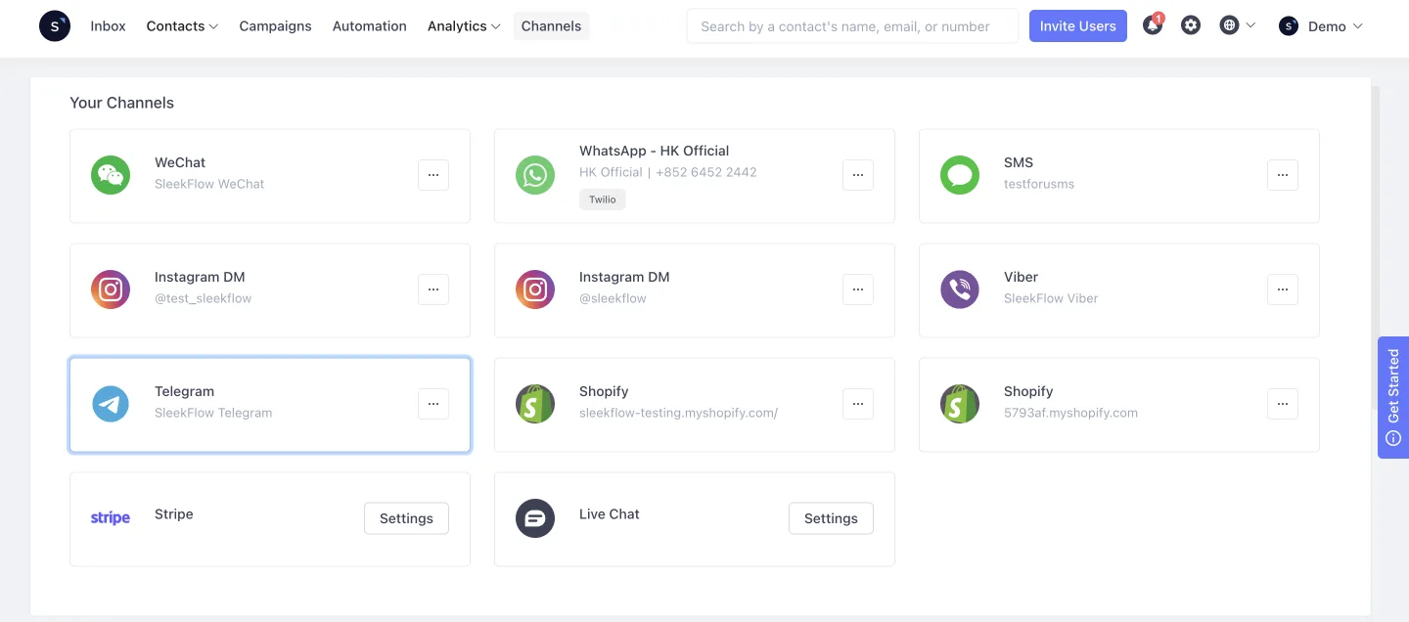Screen dimensions: 1409x622
Task: Select the SMS channel icon
Action: [x=959, y=173]
